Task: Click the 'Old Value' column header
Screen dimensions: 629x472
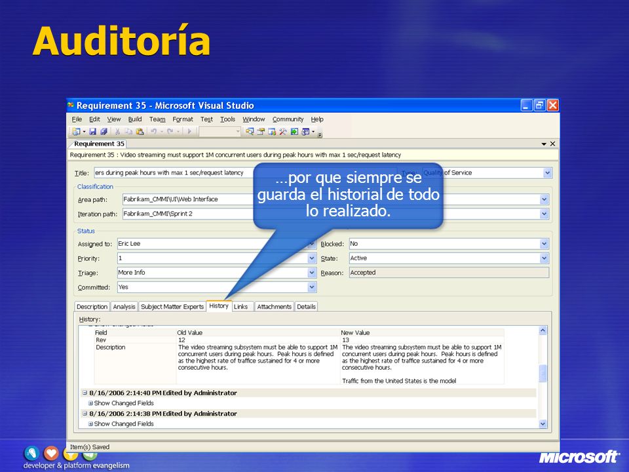Action: 190,332
